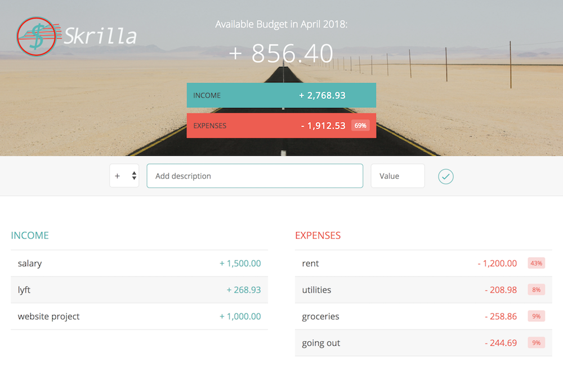Click the groceries expense entry
This screenshot has height=392, width=563.
[424, 316]
